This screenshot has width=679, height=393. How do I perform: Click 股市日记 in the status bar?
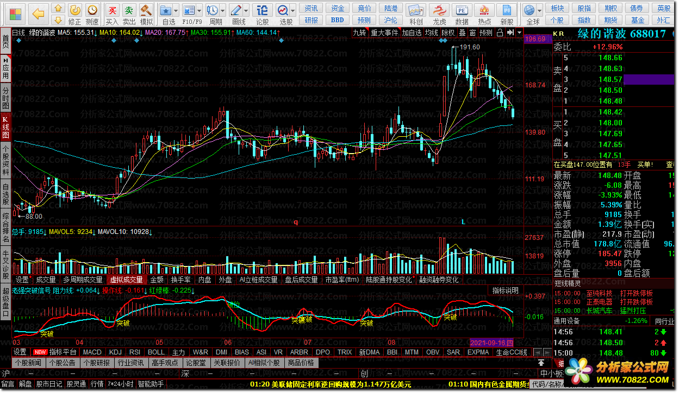(49, 384)
